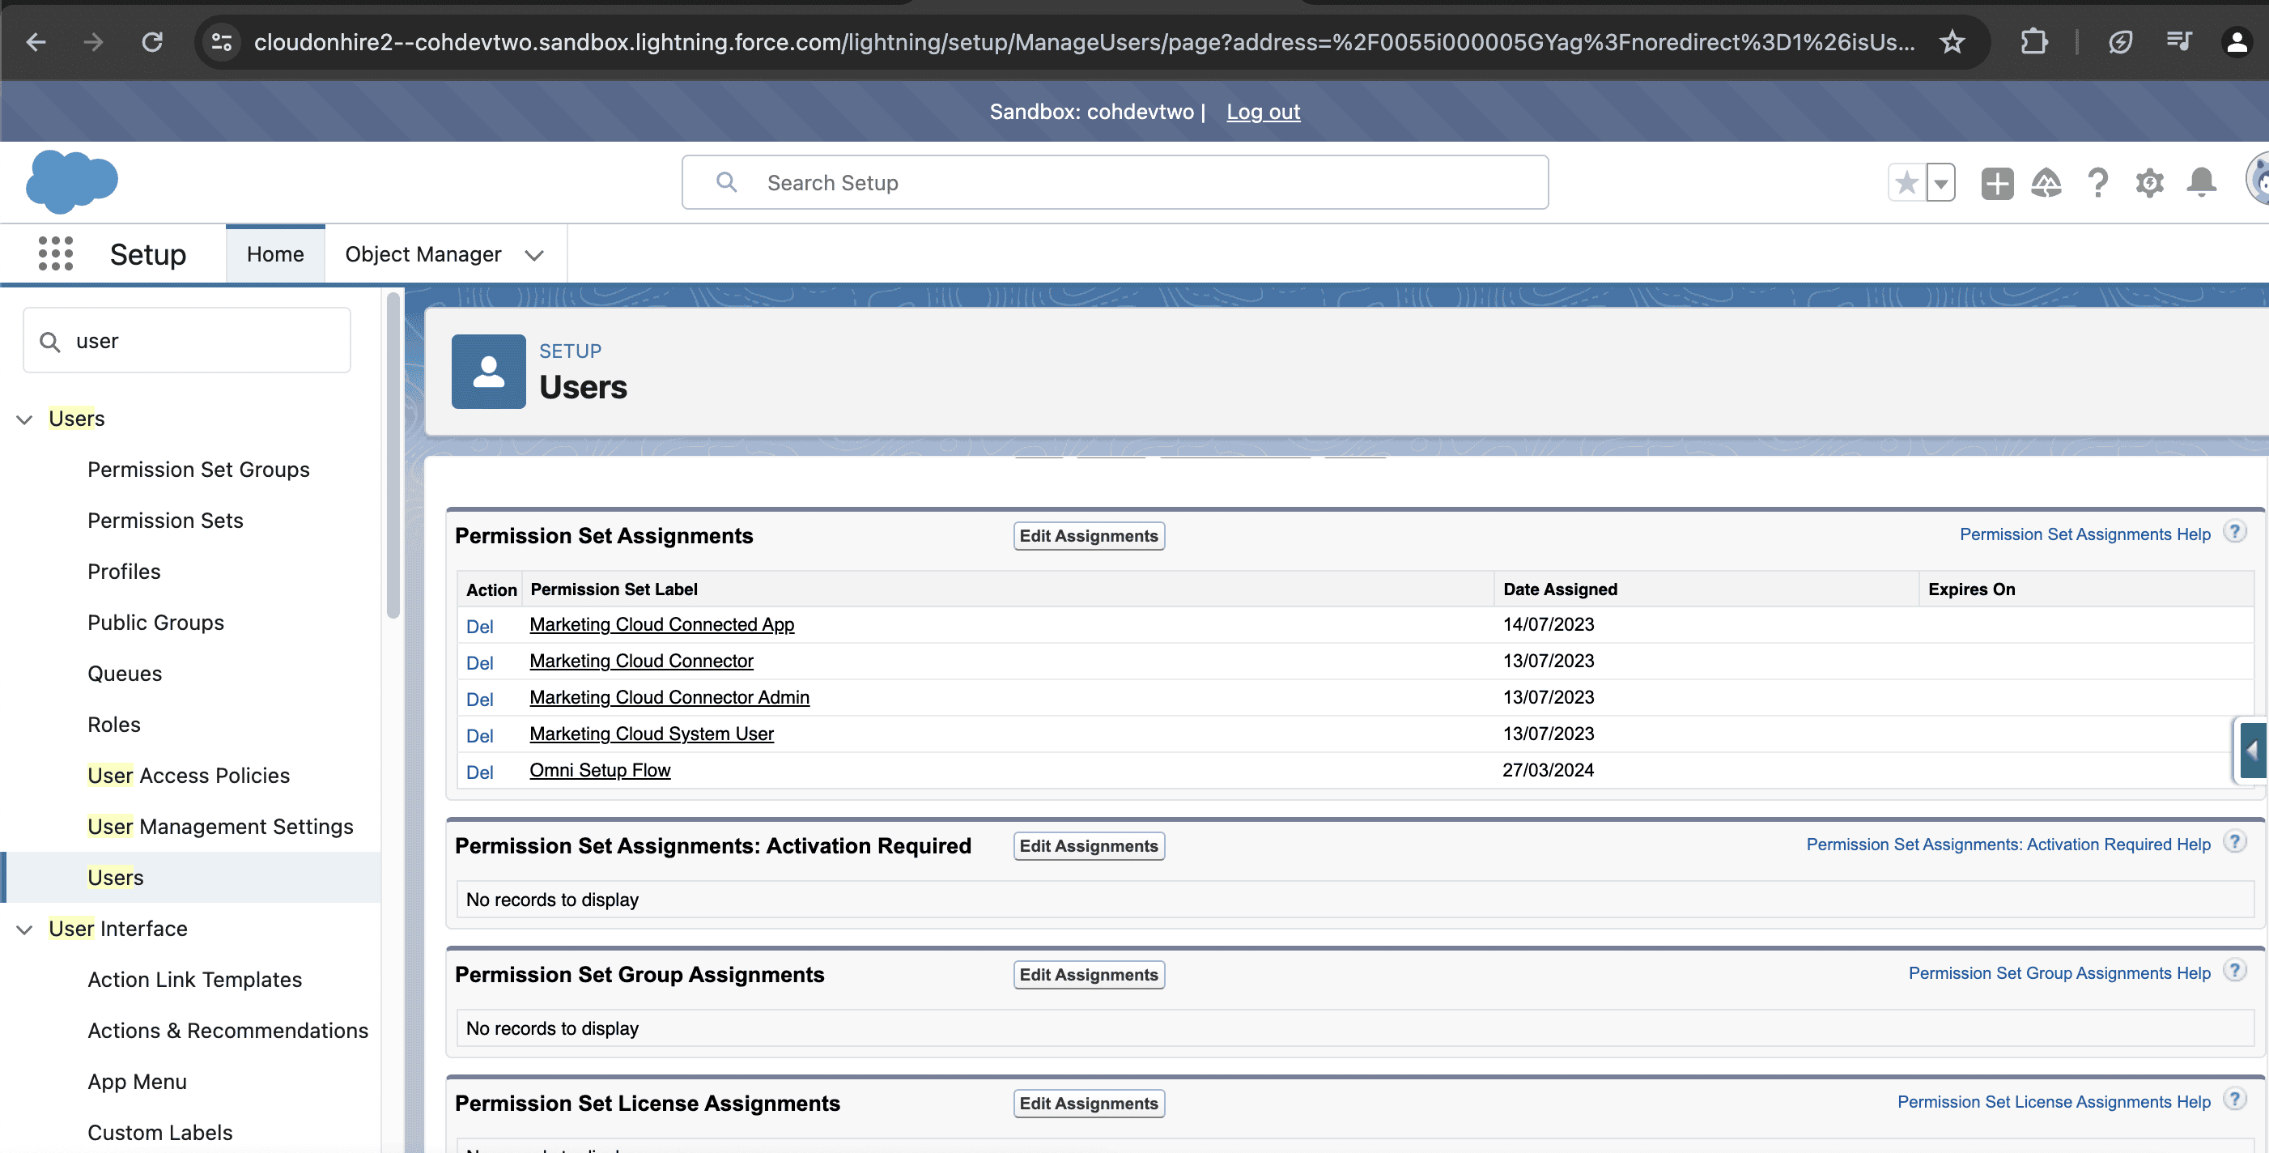Click Edit Assignments for Permission Set License Assignments
The image size is (2269, 1153).
1089,1103
